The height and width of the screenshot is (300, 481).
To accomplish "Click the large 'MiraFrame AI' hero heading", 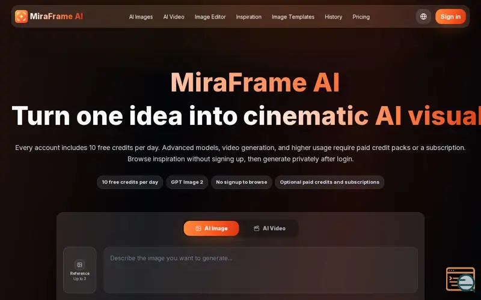I will [255, 82].
